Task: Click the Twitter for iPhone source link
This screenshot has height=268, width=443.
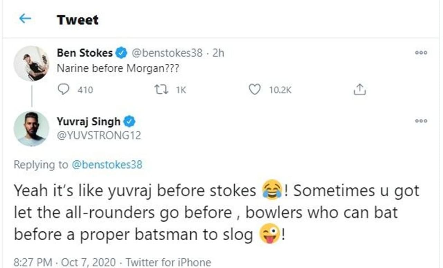Action: click(168, 262)
